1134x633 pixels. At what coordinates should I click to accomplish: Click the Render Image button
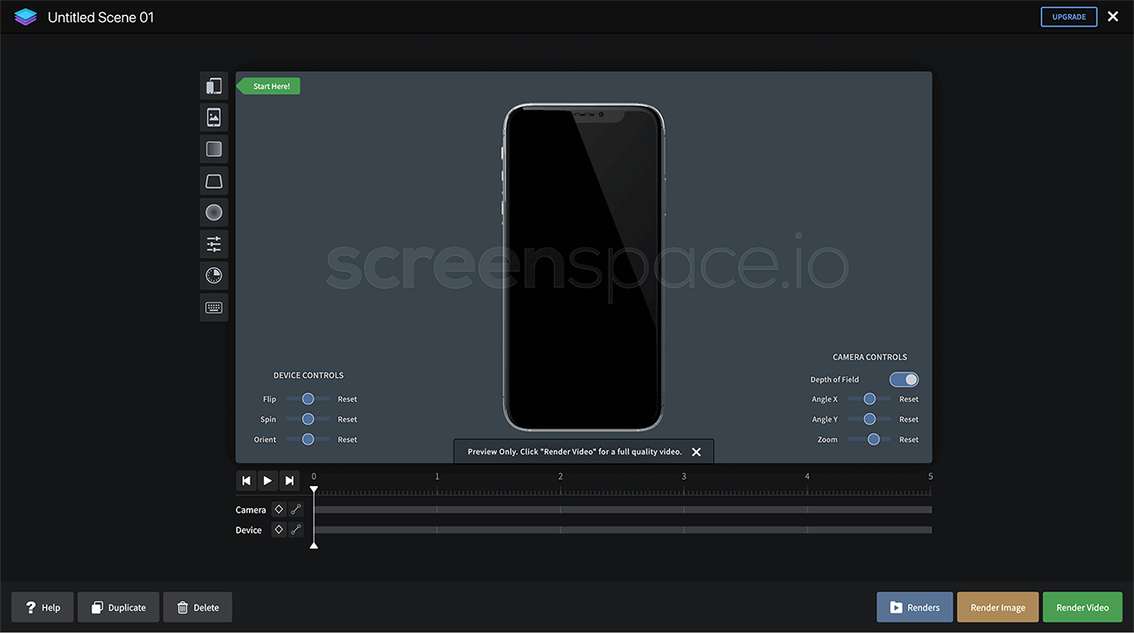click(x=998, y=607)
